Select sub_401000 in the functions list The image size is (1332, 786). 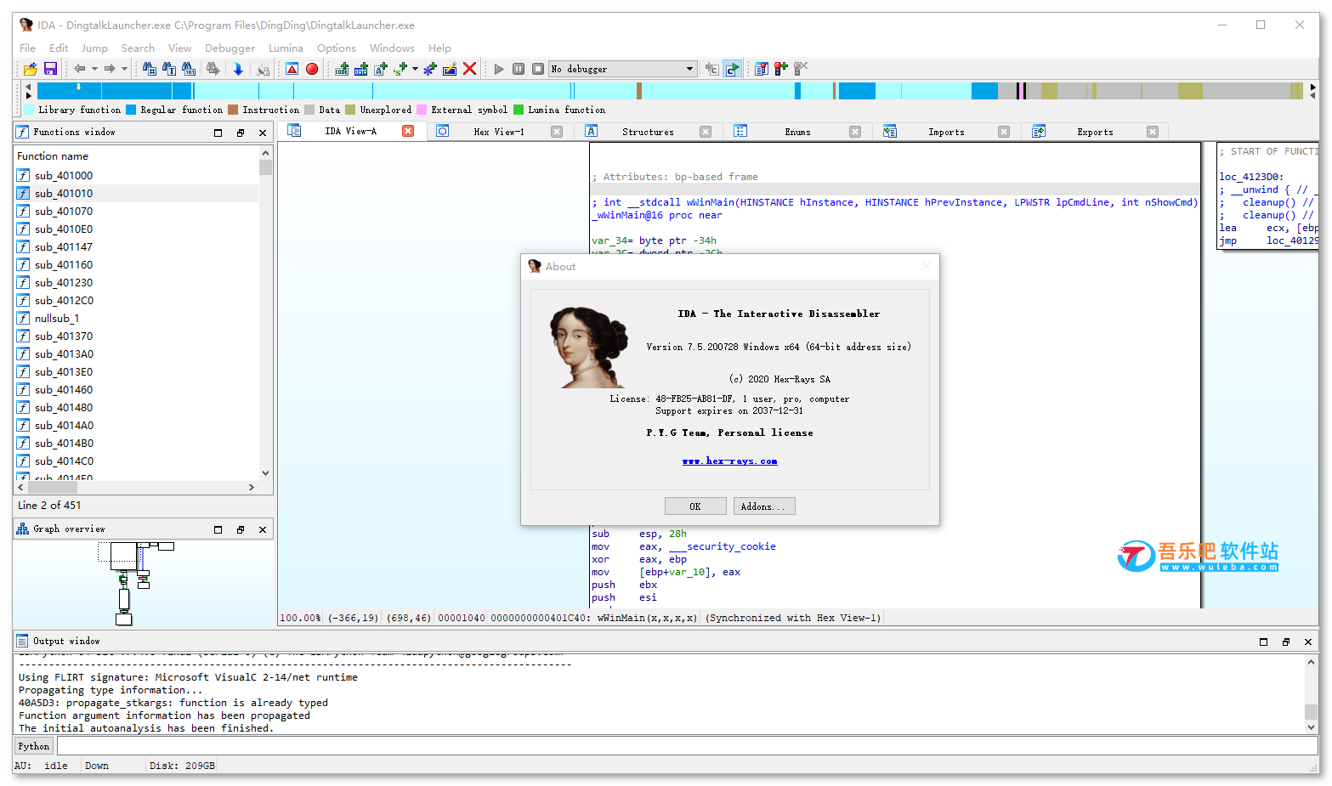[137, 176]
